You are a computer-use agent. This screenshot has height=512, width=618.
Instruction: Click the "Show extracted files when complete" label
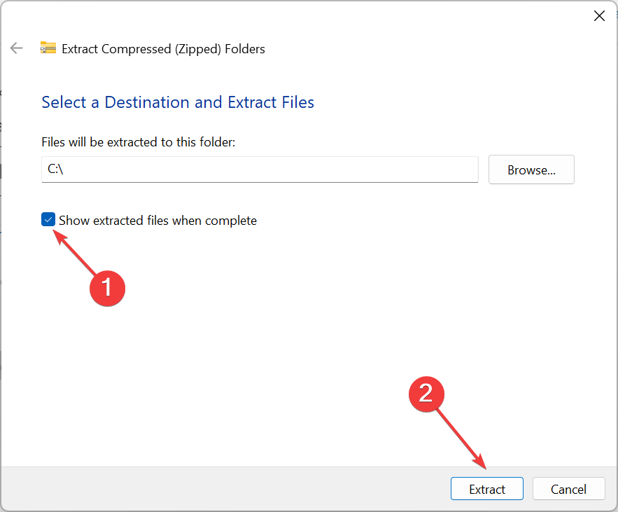coord(157,221)
